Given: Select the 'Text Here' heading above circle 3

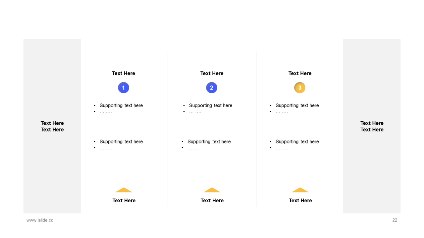Looking at the screenshot, I should pyautogui.click(x=300, y=73).
